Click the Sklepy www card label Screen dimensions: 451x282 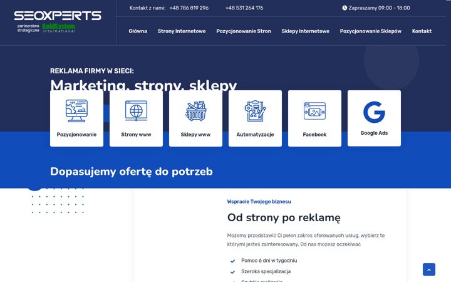195,134
